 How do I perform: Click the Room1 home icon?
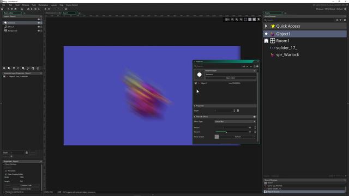click(266, 41)
